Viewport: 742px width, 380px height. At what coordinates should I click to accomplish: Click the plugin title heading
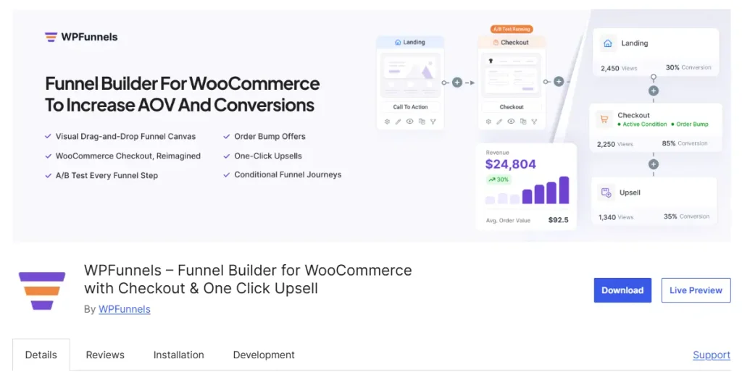click(248, 279)
